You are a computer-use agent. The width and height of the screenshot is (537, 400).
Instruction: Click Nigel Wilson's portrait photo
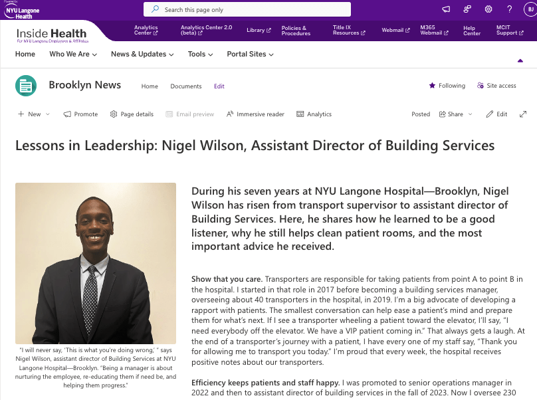pyautogui.click(x=96, y=263)
